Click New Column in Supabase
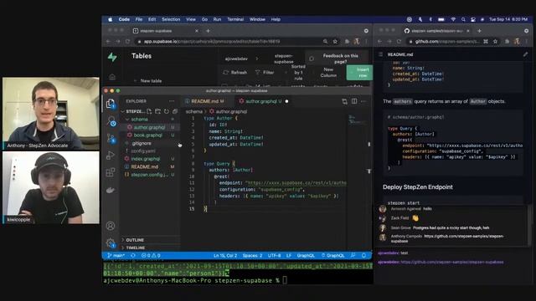Screen dimensions: 536x301 point(328,72)
